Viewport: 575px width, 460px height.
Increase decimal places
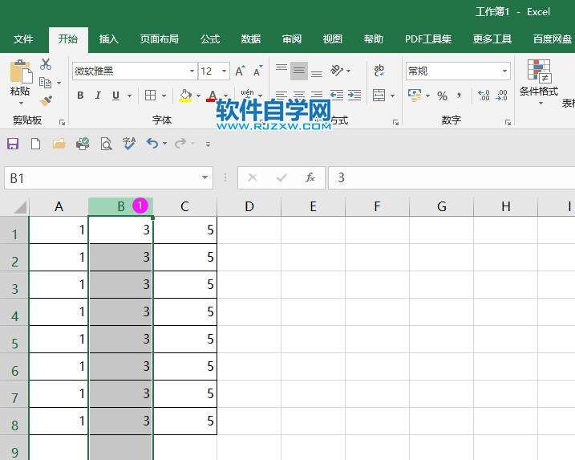point(484,96)
